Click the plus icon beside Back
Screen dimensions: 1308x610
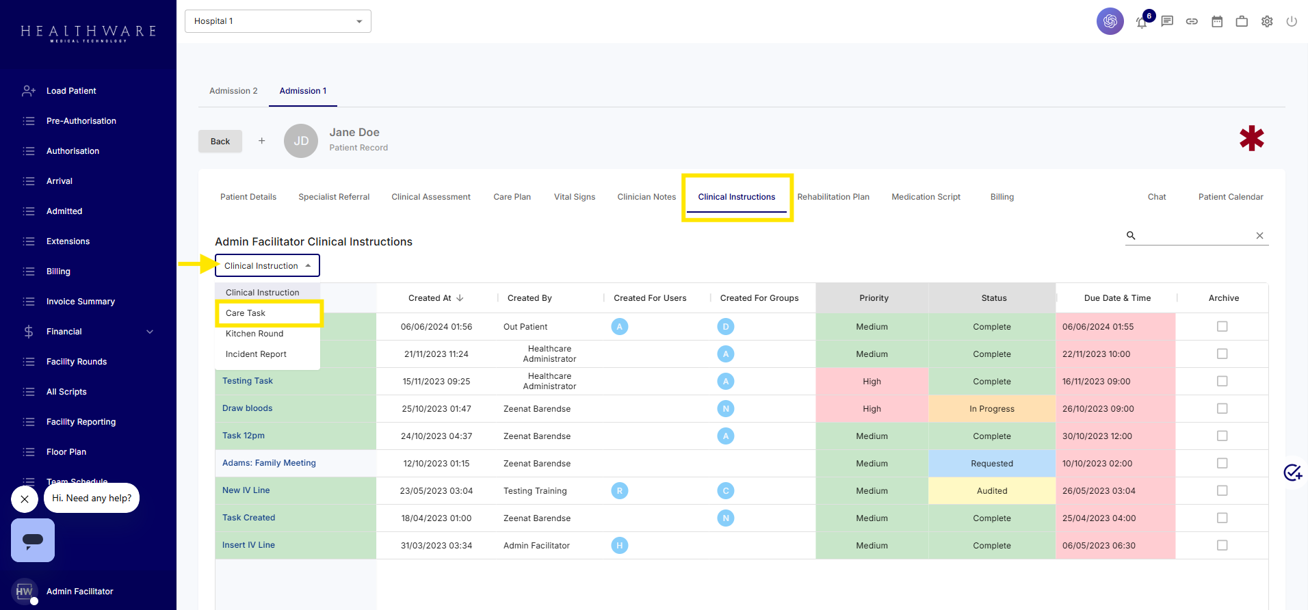(x=261, y=141)
